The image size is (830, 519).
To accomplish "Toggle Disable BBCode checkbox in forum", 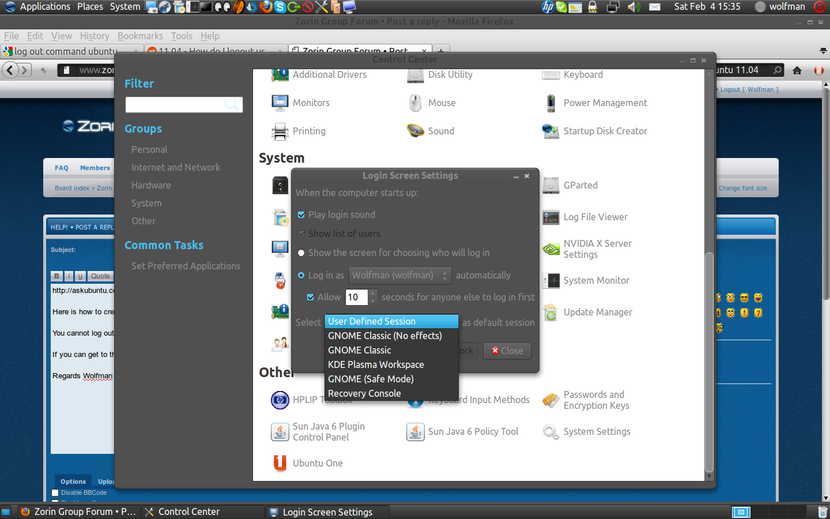I will point(55,492).
